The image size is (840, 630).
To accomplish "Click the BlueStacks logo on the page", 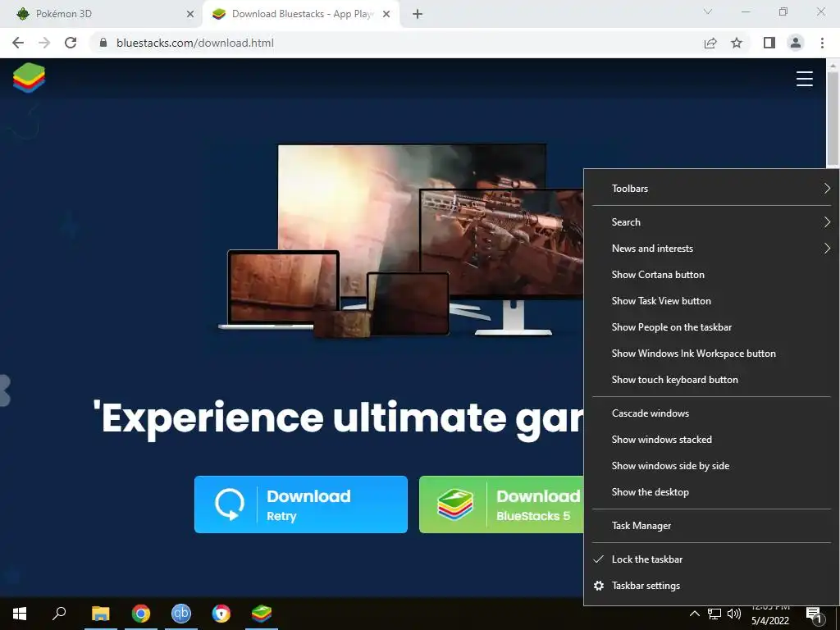I will coord(29,78).
